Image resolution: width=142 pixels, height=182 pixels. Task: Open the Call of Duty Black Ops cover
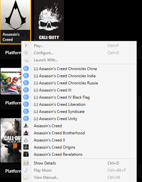click(x=11, y=140)
